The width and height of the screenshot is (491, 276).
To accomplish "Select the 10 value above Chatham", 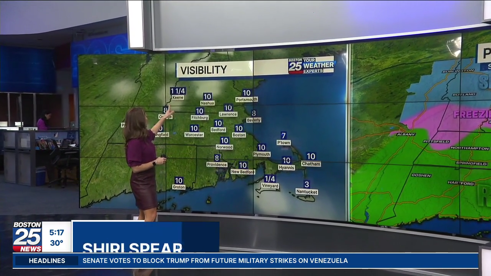I will coord(311,156).
